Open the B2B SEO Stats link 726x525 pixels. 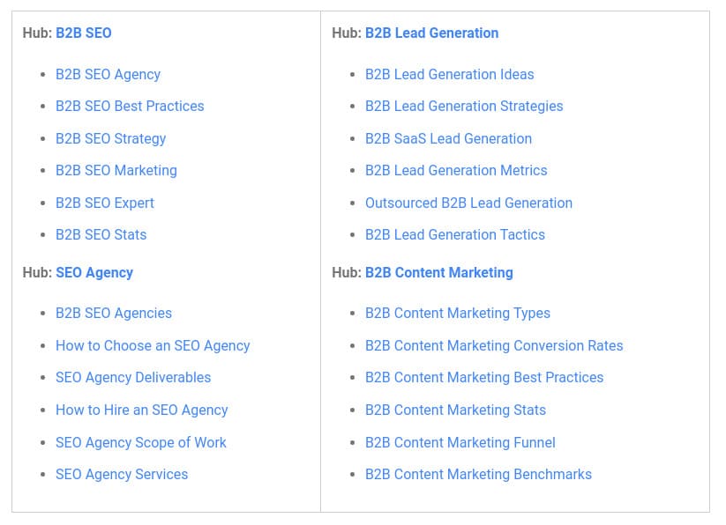click(x=101, y=234)
